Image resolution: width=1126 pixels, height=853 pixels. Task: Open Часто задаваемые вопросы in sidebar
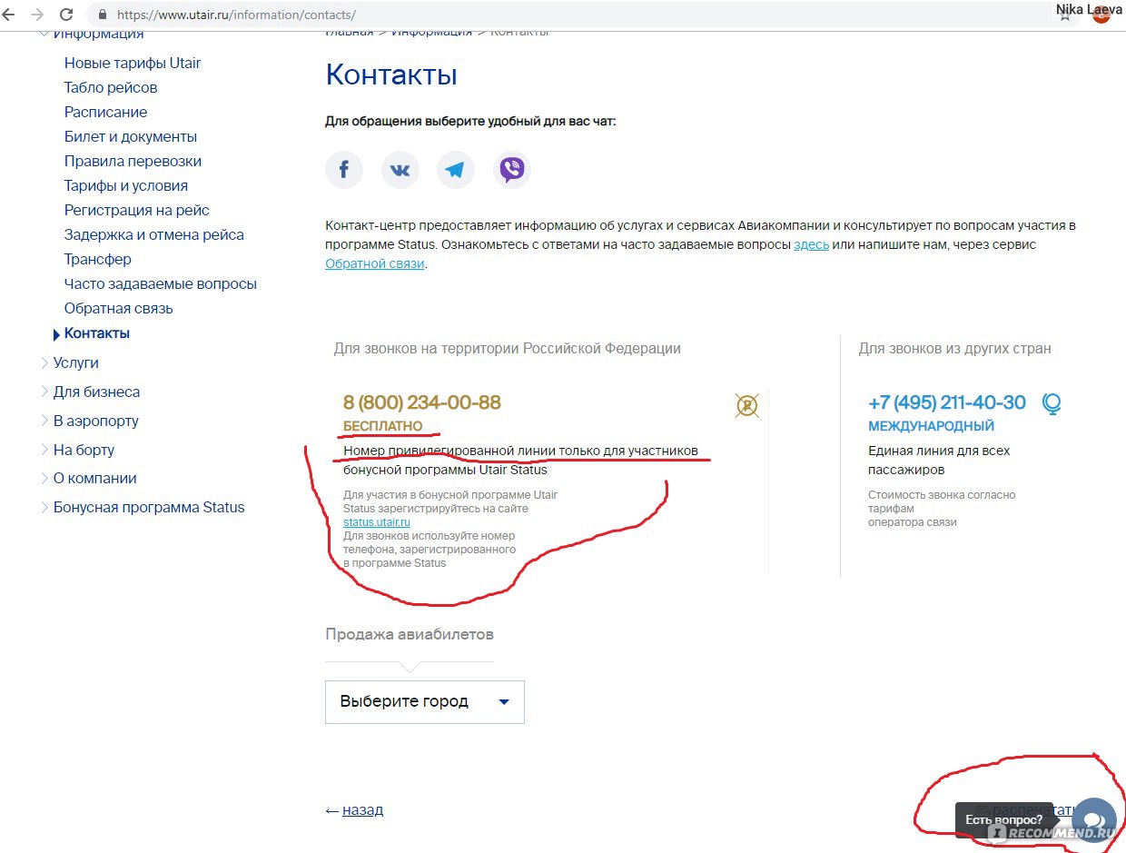[x=160, y=283]
